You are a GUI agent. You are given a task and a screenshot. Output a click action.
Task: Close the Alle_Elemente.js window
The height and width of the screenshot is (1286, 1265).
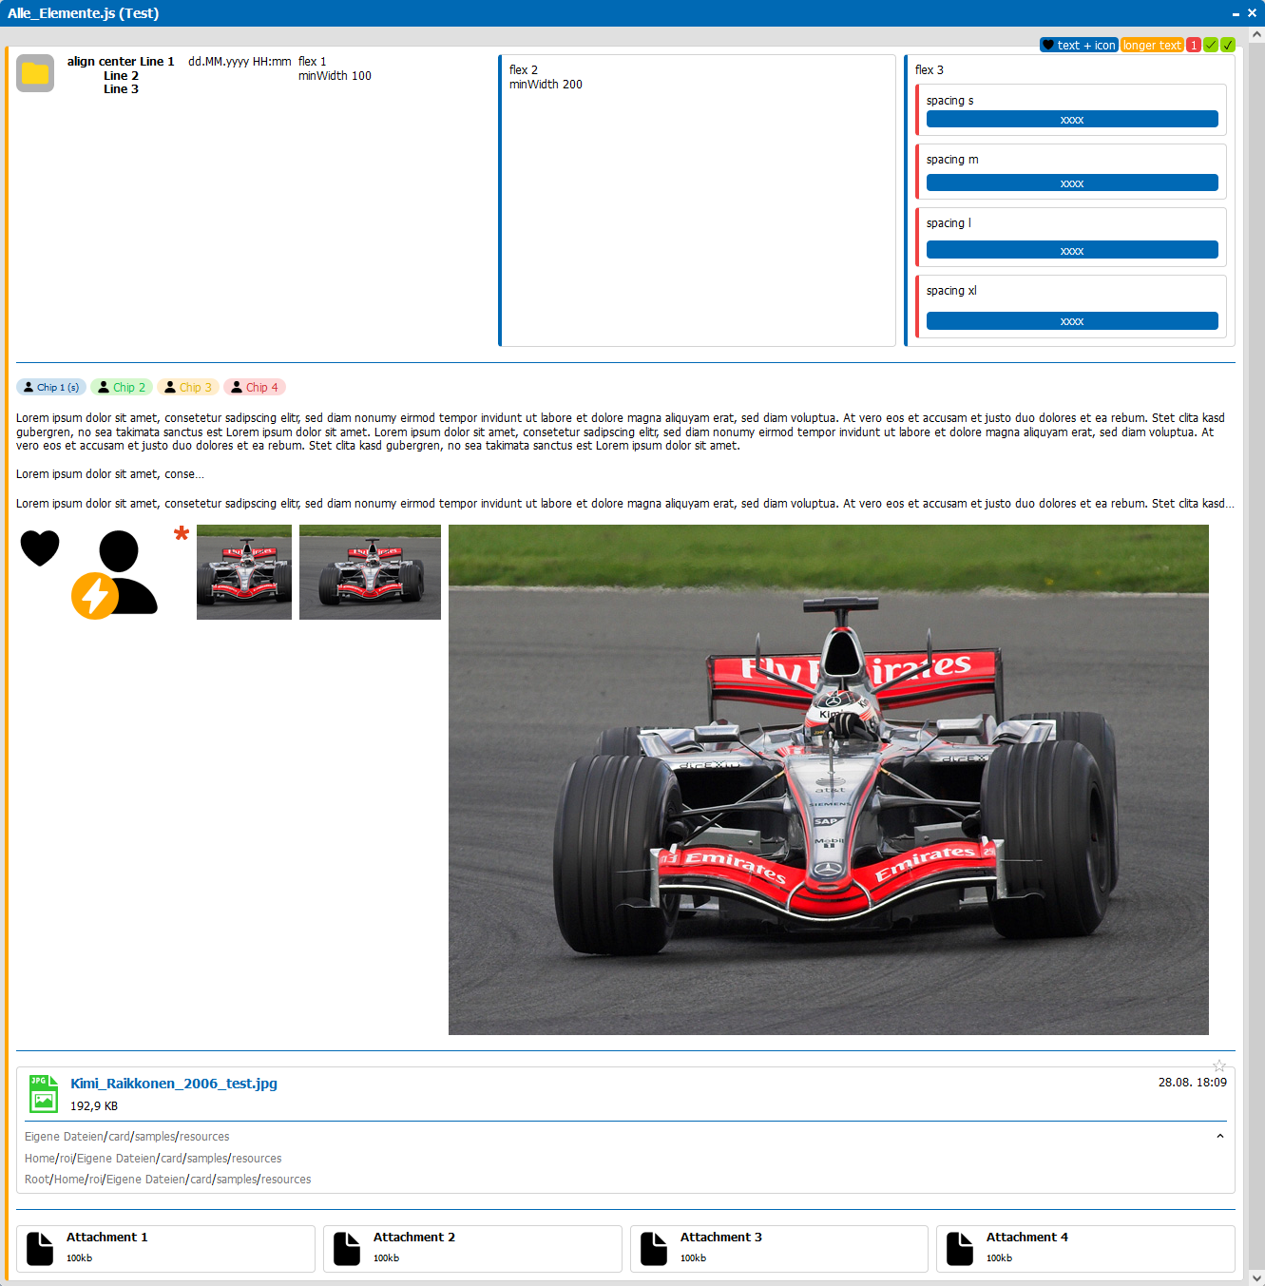coord(1252,13)
